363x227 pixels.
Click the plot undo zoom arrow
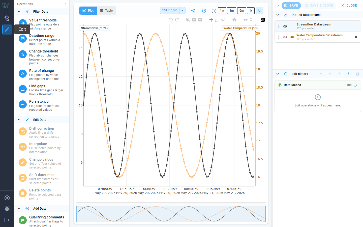click(x=171, y=20)
